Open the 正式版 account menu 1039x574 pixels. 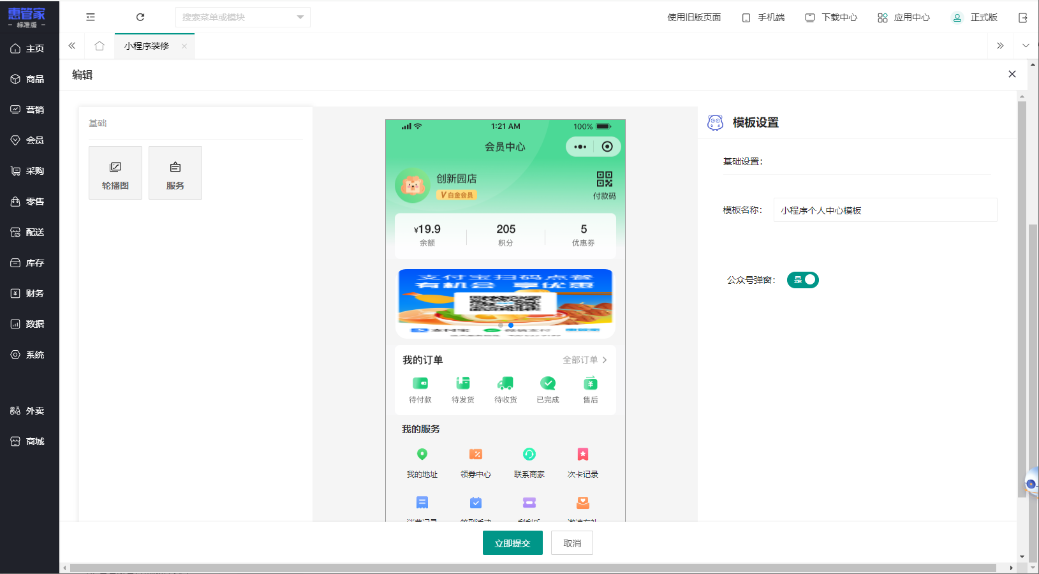pos(975,18)
